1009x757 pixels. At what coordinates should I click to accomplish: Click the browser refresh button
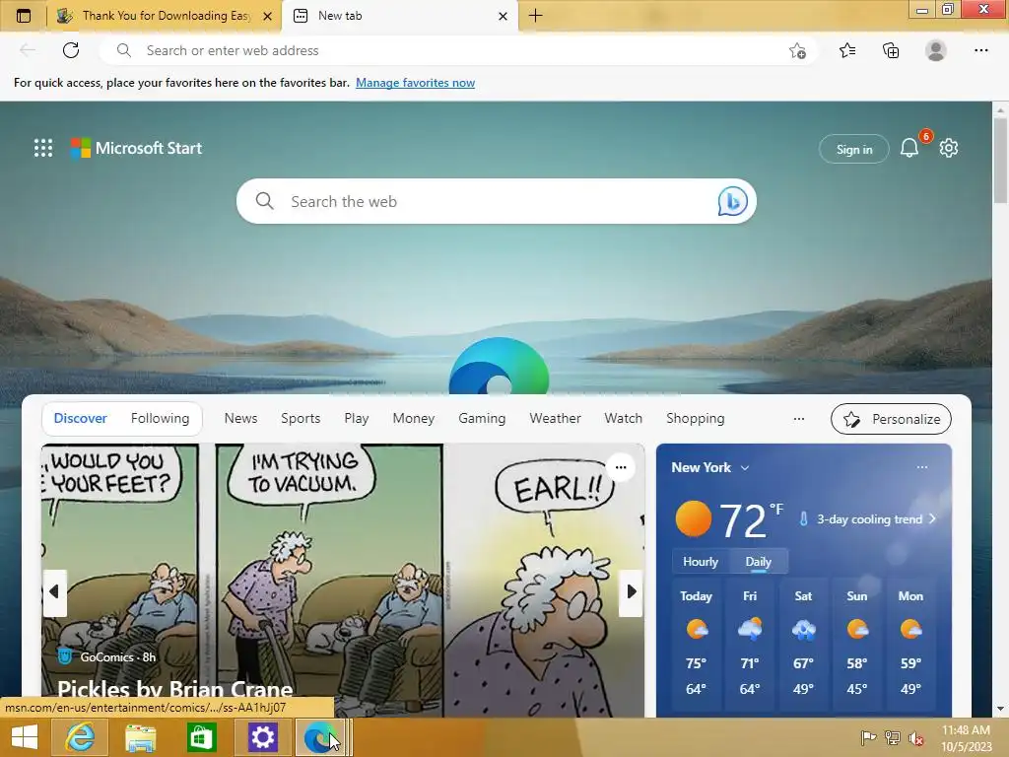point(71,50)
